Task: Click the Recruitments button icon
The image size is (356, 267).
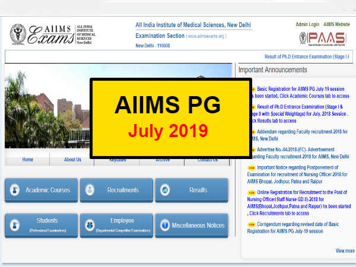Action: click(x=90, y=190)
